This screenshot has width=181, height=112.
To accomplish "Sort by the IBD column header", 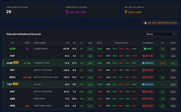I will [74, 43].
